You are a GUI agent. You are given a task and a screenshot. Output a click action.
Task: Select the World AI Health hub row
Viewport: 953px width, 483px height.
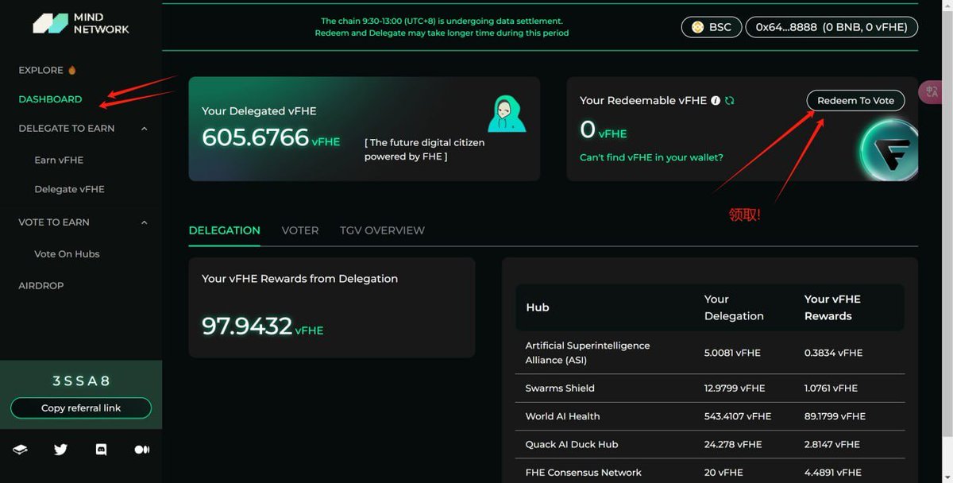(710, 416)
